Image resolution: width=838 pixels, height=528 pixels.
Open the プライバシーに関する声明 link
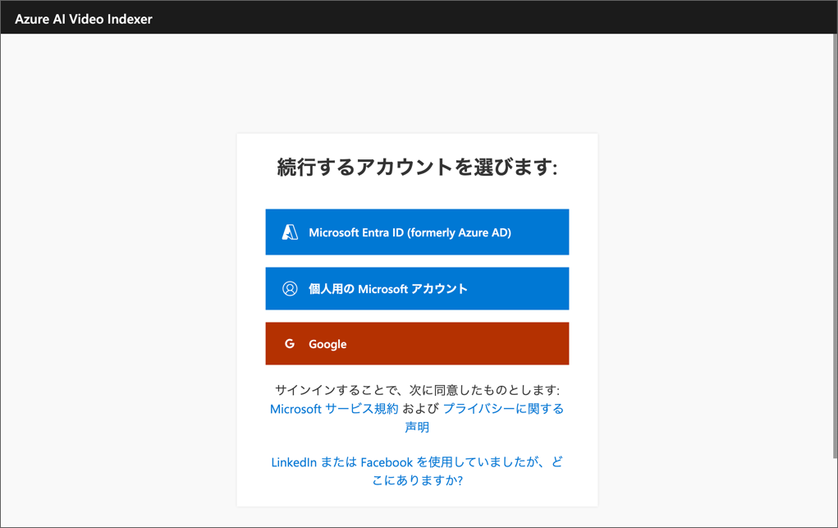pos(503,409)
